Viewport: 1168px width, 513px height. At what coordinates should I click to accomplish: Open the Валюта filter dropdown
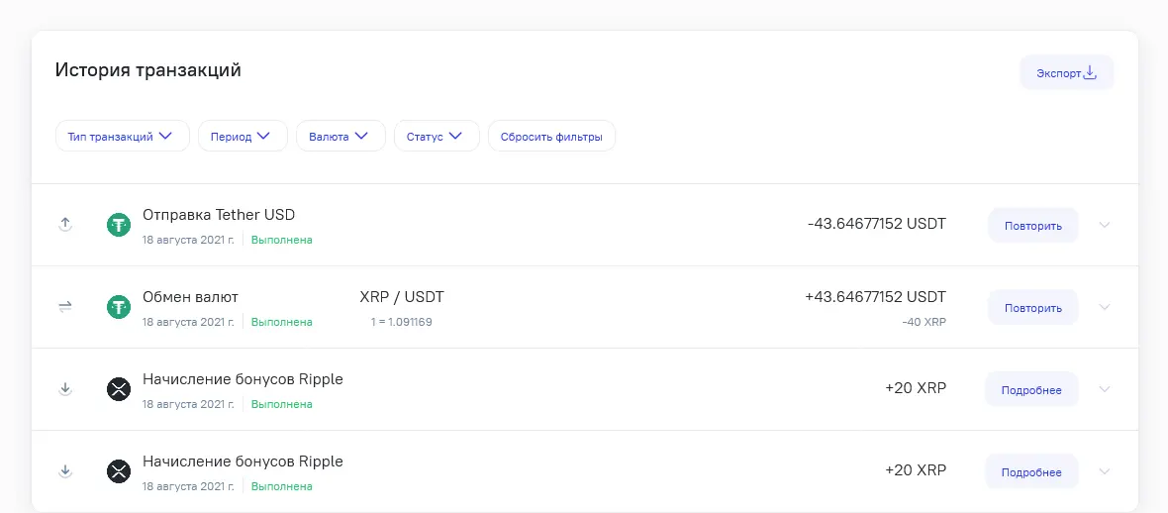tap(341, 136)
